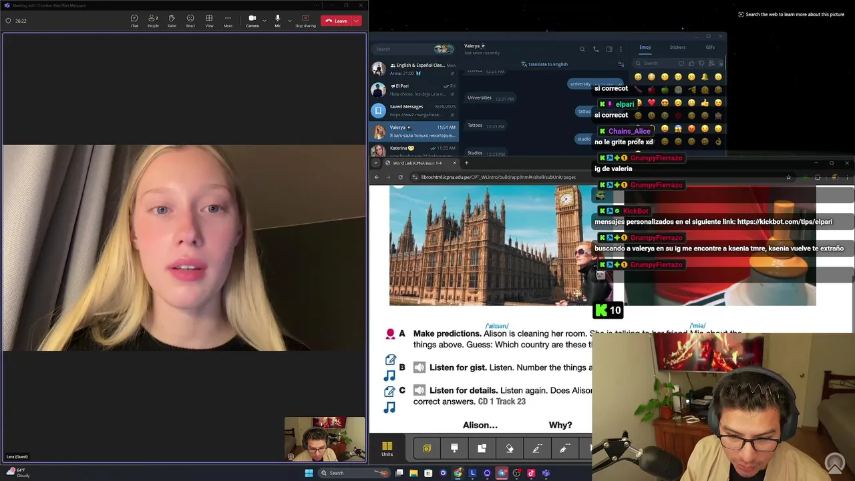Open the More actions menu in Teams
This screenshot has height=481, width=855.
(228, 21)
